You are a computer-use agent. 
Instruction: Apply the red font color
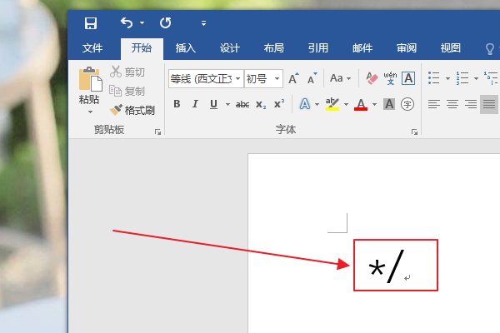(x=361, y=104)
